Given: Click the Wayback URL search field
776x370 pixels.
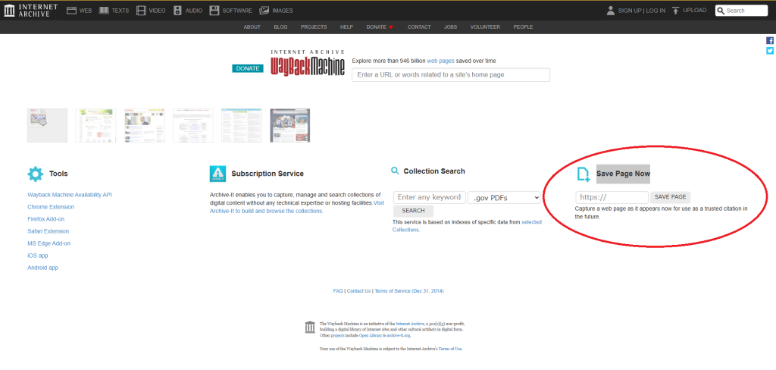Looking at the screenshot, I should (451, 75).
